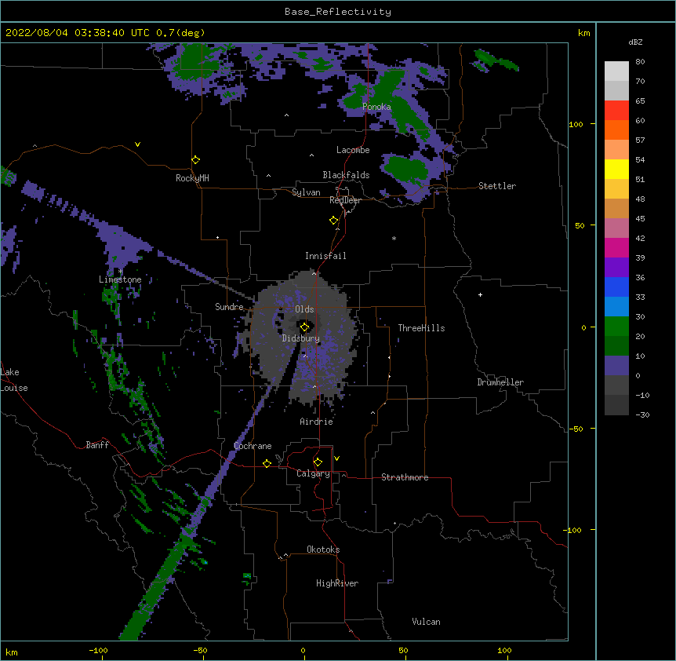This screenshot has height=661, width=676.
Task: Select the Okotoks label
Action: 323,550
